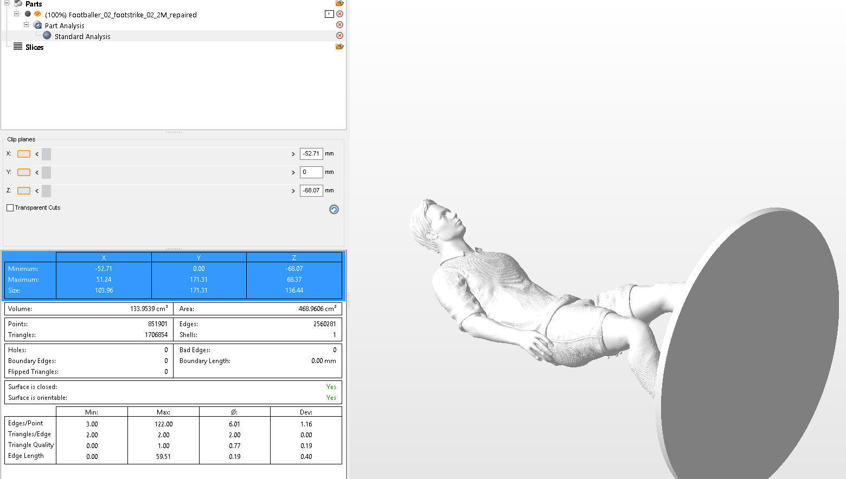
Task: Click the Standard Analysis globe icon
Action: tap(47, 36)
